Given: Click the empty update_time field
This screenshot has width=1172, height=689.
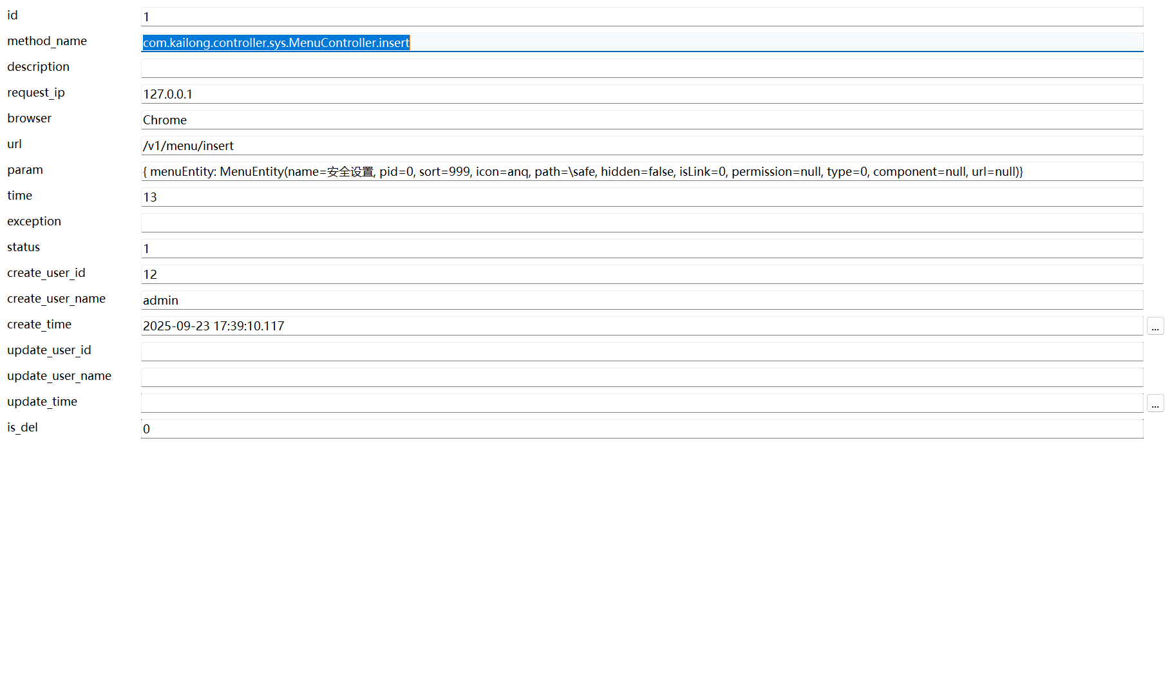Looking at the screenshot, I should coord(641,403).
